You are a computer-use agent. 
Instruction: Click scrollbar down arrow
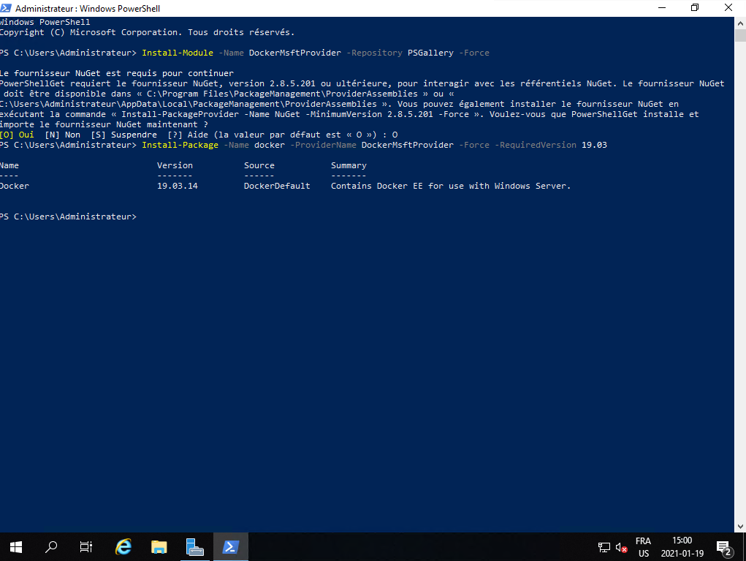740,526
